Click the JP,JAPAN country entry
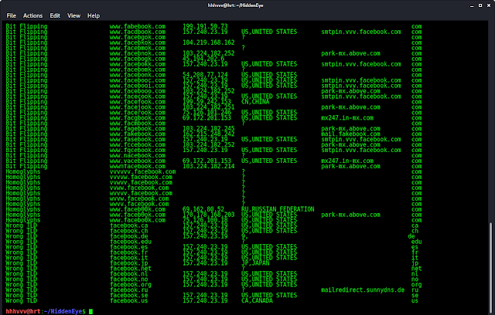The height and width of the screenshot is (315, 495). 255,263
